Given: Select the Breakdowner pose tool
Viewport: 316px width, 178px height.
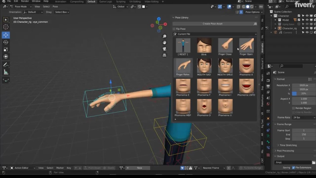Looking at the screenshot, I should [x=6, y=80].
